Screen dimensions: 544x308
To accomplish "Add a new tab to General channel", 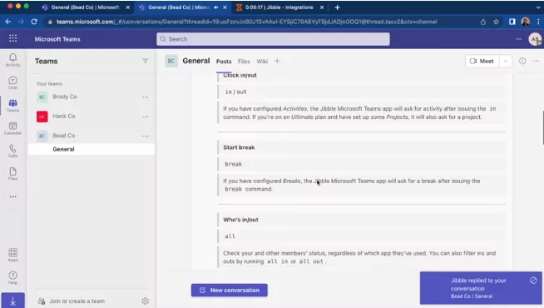I will click(277, 61).
